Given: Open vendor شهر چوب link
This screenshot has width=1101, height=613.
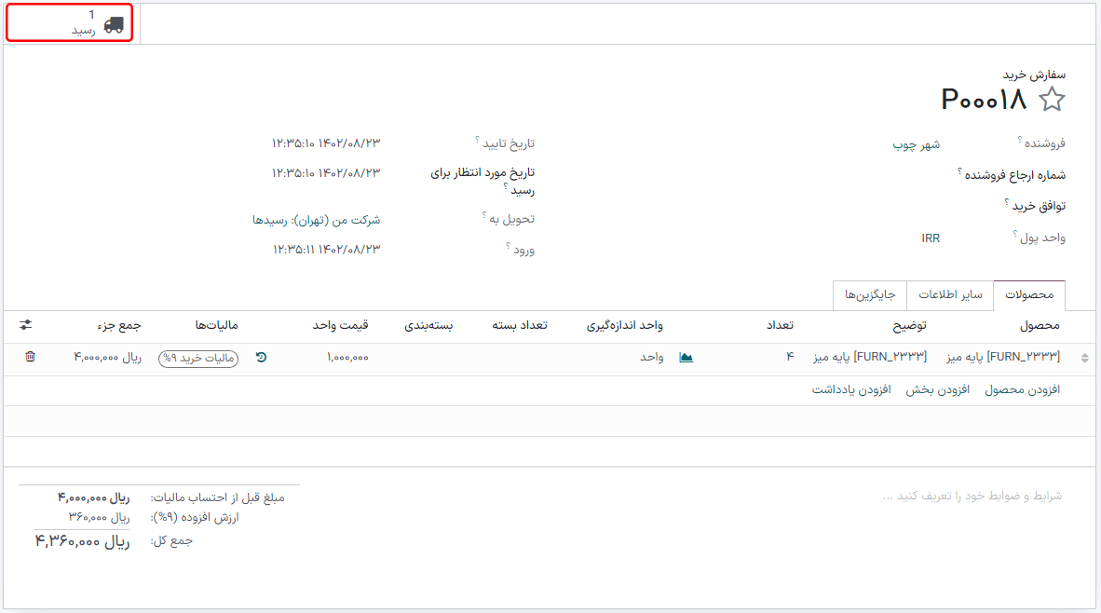Looking at the screenshot, I should click(916, 144).
